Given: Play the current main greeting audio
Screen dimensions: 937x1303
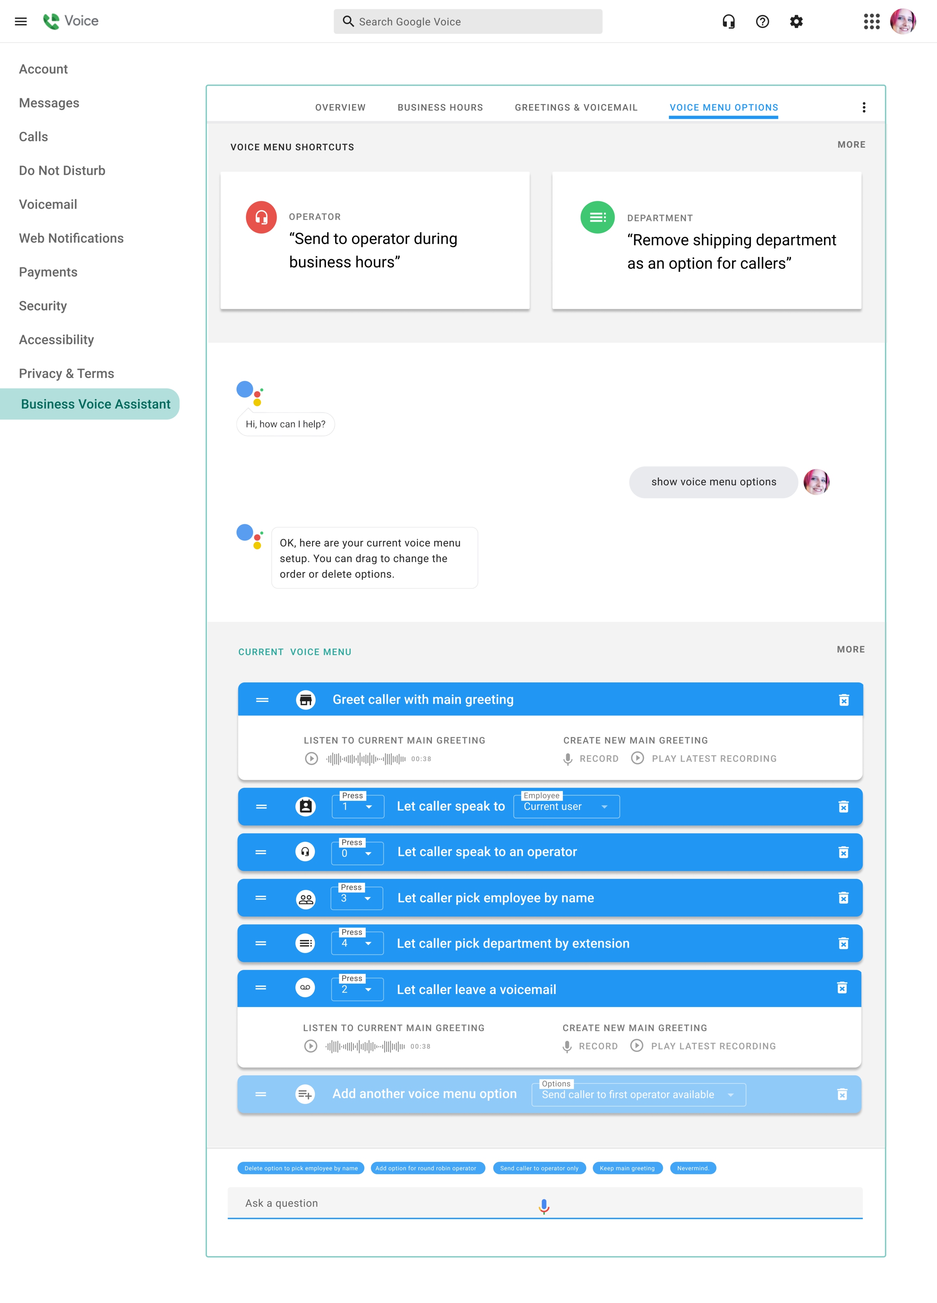Looking at the screenshot, I should pyautogui.click(x=311, y=758).
